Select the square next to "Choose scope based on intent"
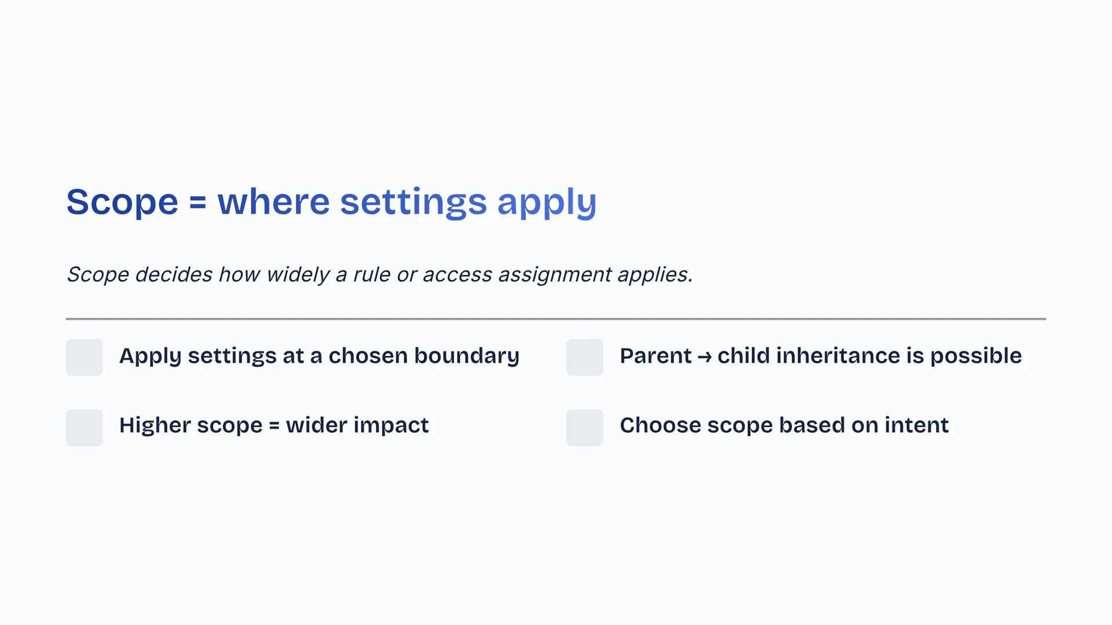Image resolution: width=1112 pixels, height=625 pixels. click(584, 428)
